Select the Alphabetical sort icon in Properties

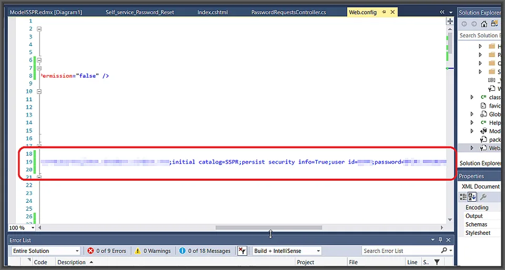[472, 197]
